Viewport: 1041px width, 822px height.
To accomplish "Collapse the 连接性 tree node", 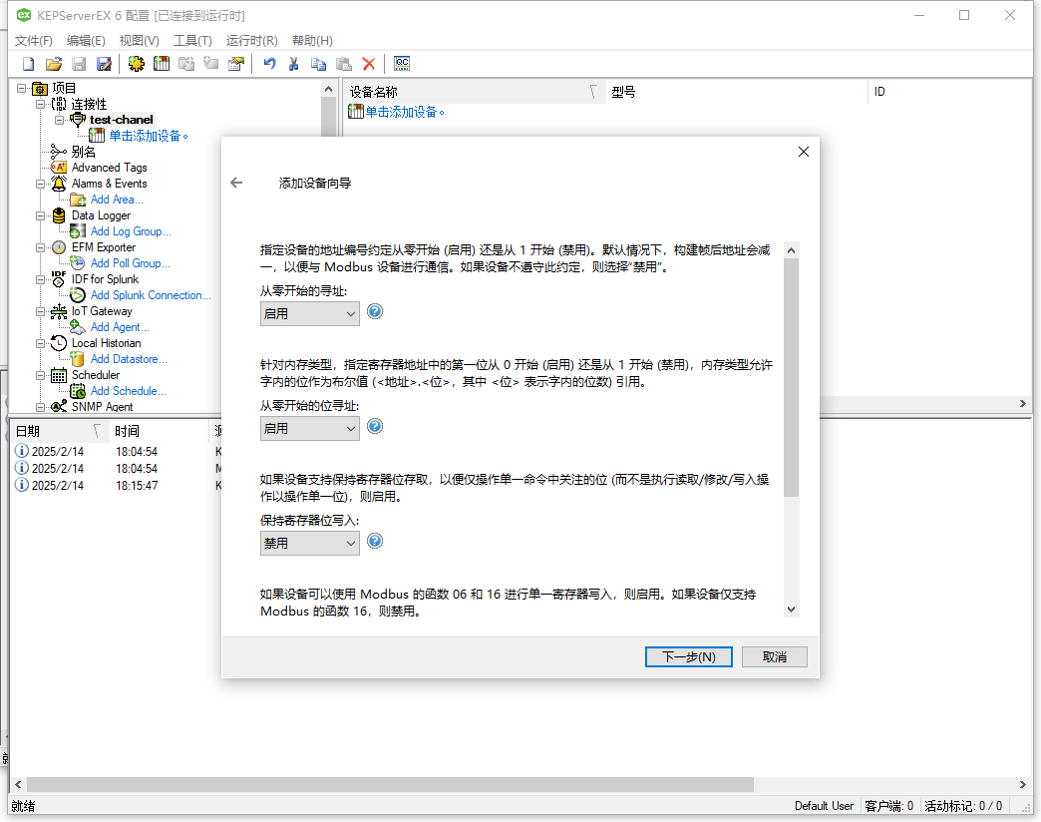I will pyautogui.click(x=41, y=104).
